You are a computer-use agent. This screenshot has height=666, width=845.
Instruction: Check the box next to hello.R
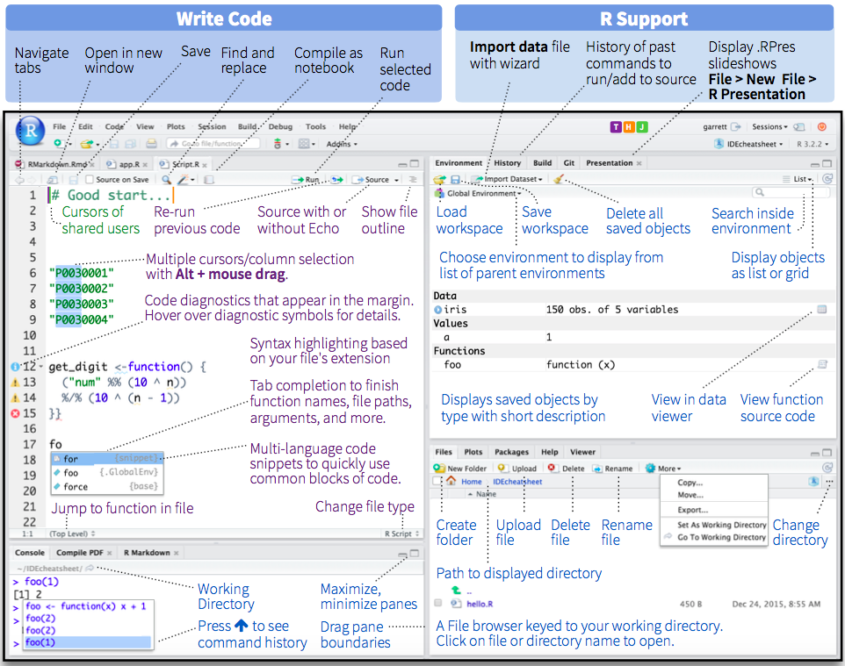438,604
